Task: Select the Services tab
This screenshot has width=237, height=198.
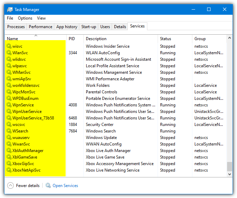Action: click(137, 26)
